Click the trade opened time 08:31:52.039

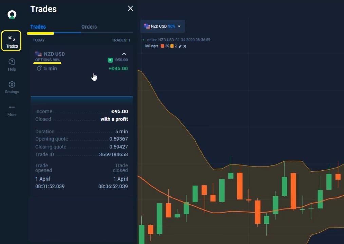click(50, 186)
